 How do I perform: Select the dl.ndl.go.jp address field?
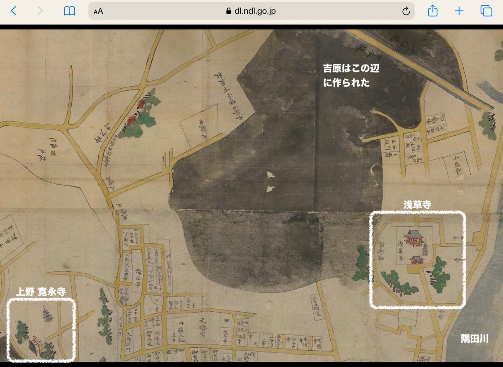[x=251, y=11]
